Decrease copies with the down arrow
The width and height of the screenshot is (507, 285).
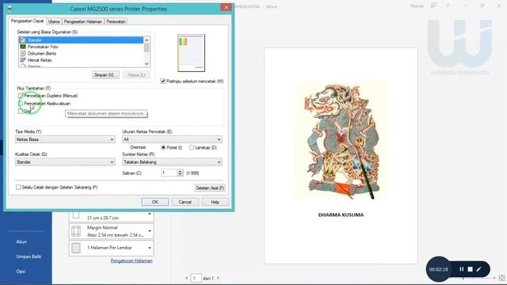coord(181,175)
